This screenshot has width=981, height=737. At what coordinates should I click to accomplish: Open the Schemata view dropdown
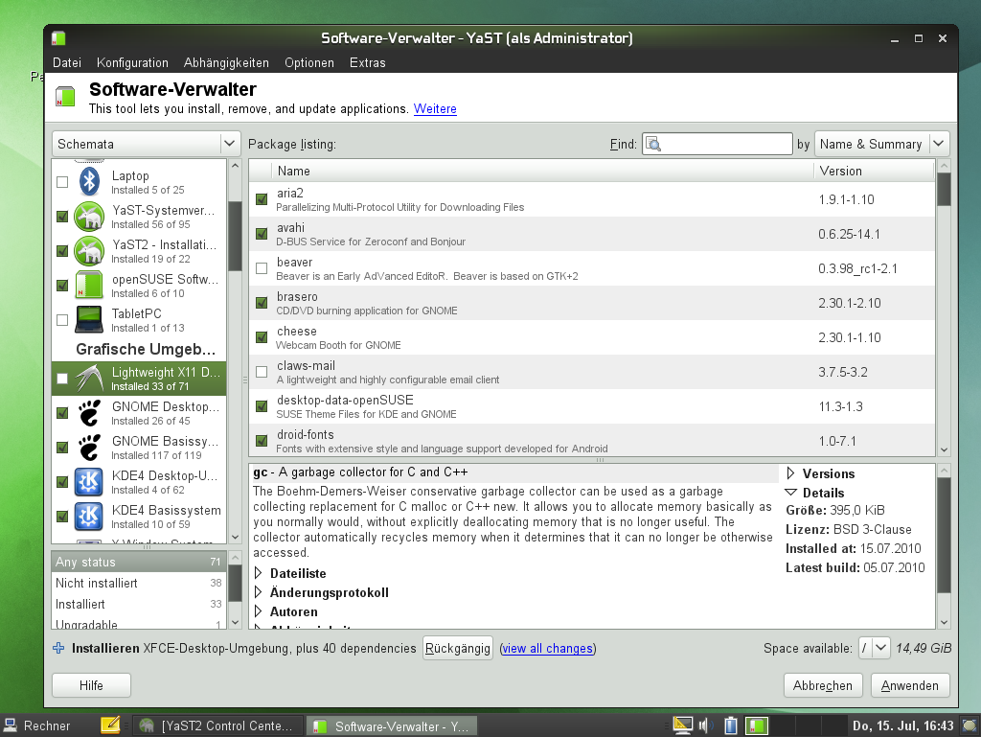pos(146,144)
